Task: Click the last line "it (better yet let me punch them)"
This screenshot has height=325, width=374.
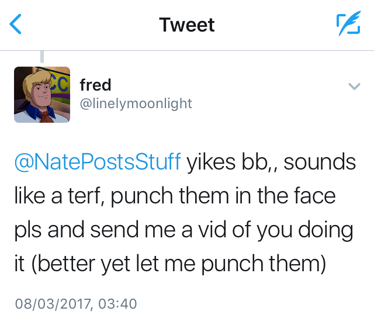Action: pyautogui.click(x=169, y=264)
